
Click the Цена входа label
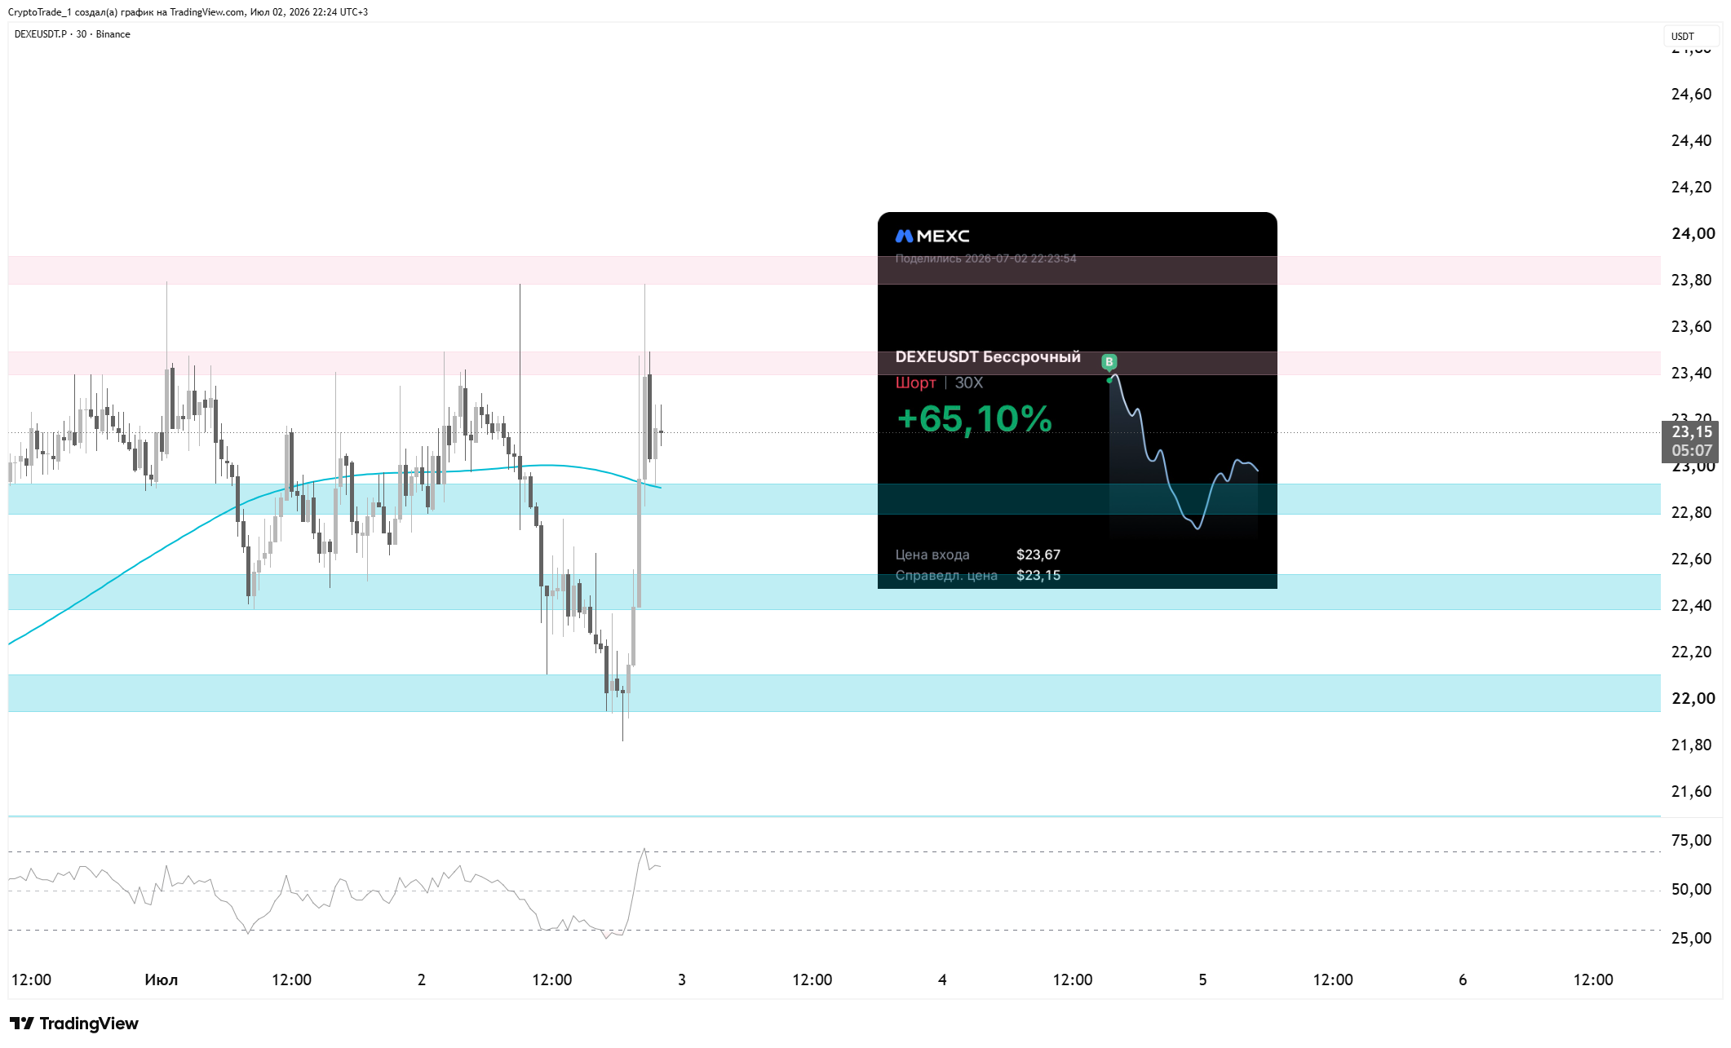tap(932, 555)
